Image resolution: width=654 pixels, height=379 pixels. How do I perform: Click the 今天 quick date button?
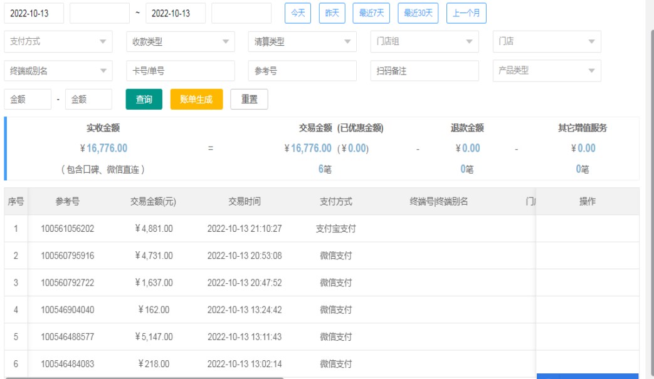pos(298,13)
